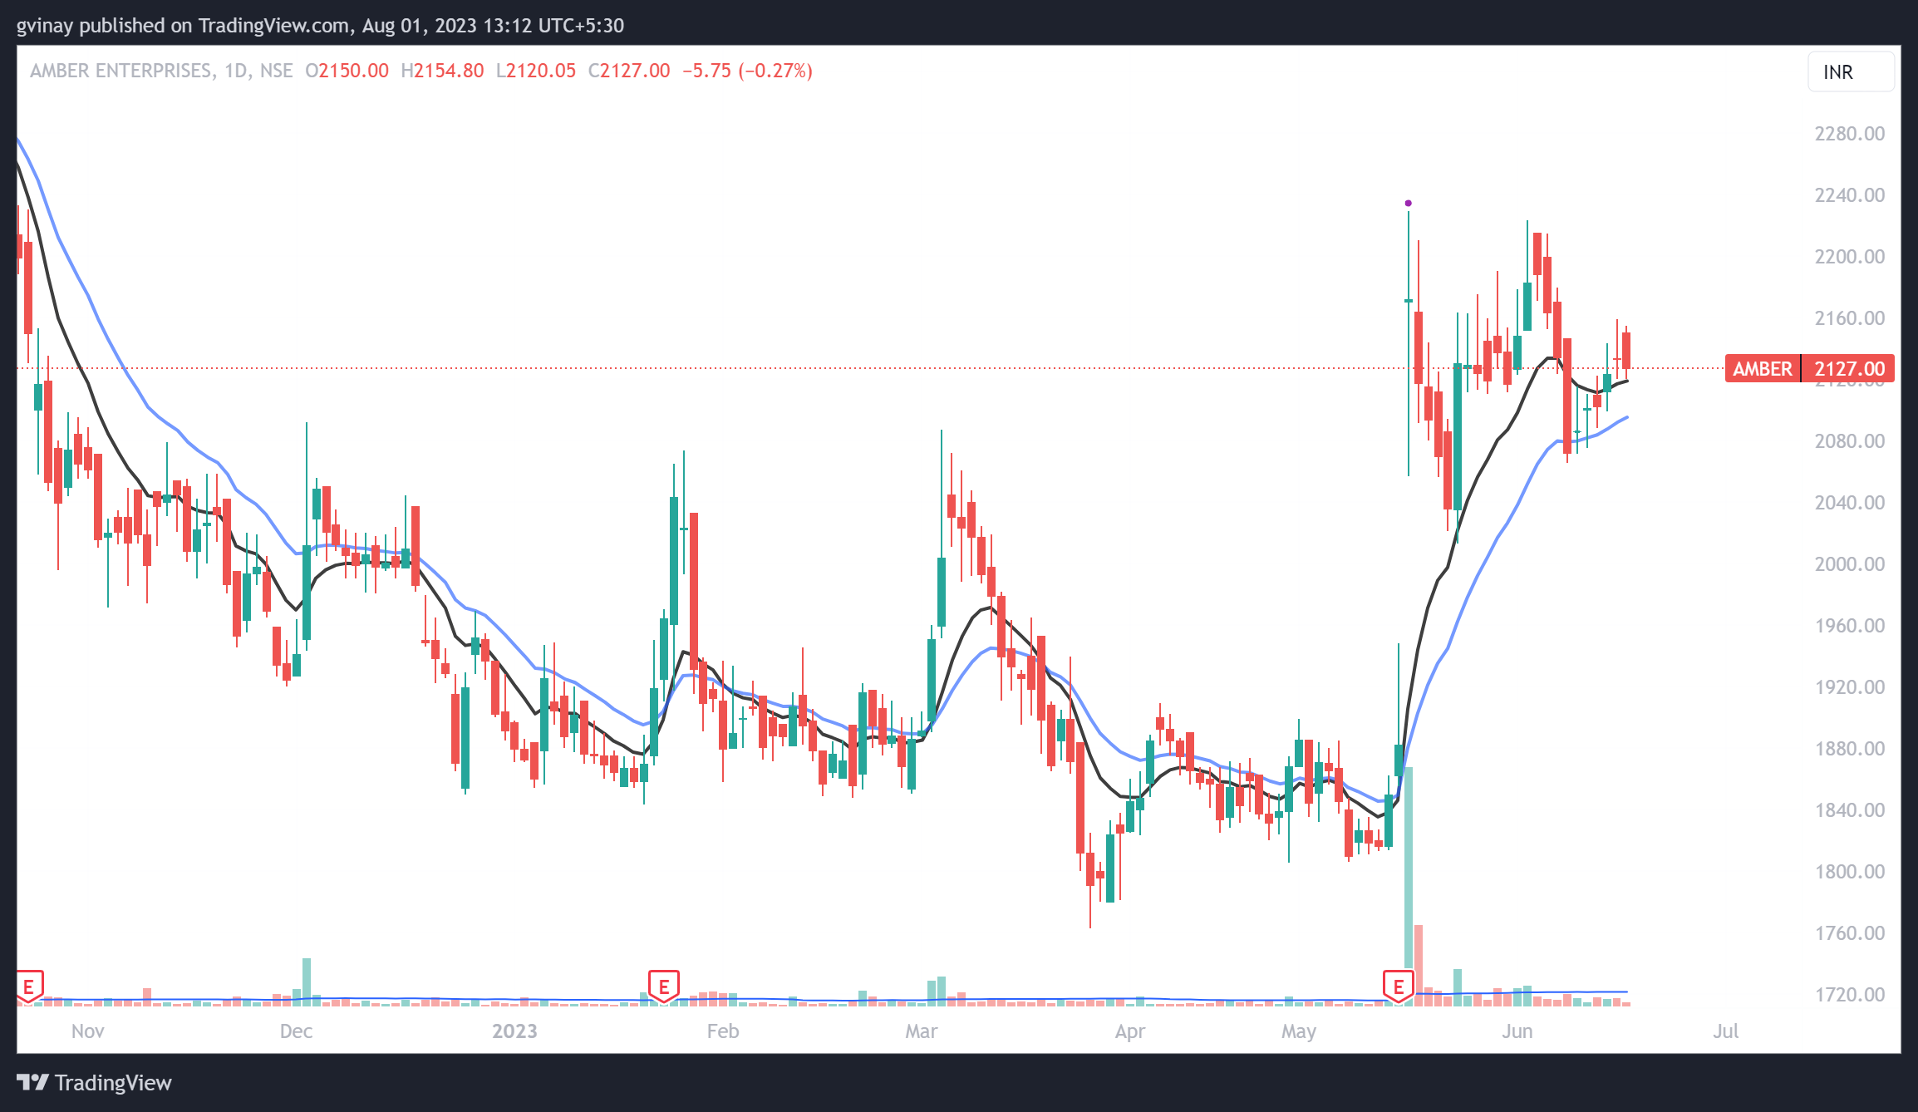The height and width of the screenshot is (1112, 1918).
Task: Click the 2160.00 price axis label
Action: point(1849,318)
